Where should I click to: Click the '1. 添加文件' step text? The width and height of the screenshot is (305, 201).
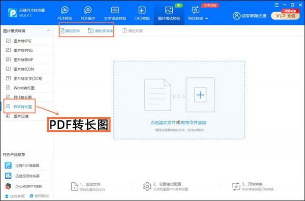coord(90,184)
